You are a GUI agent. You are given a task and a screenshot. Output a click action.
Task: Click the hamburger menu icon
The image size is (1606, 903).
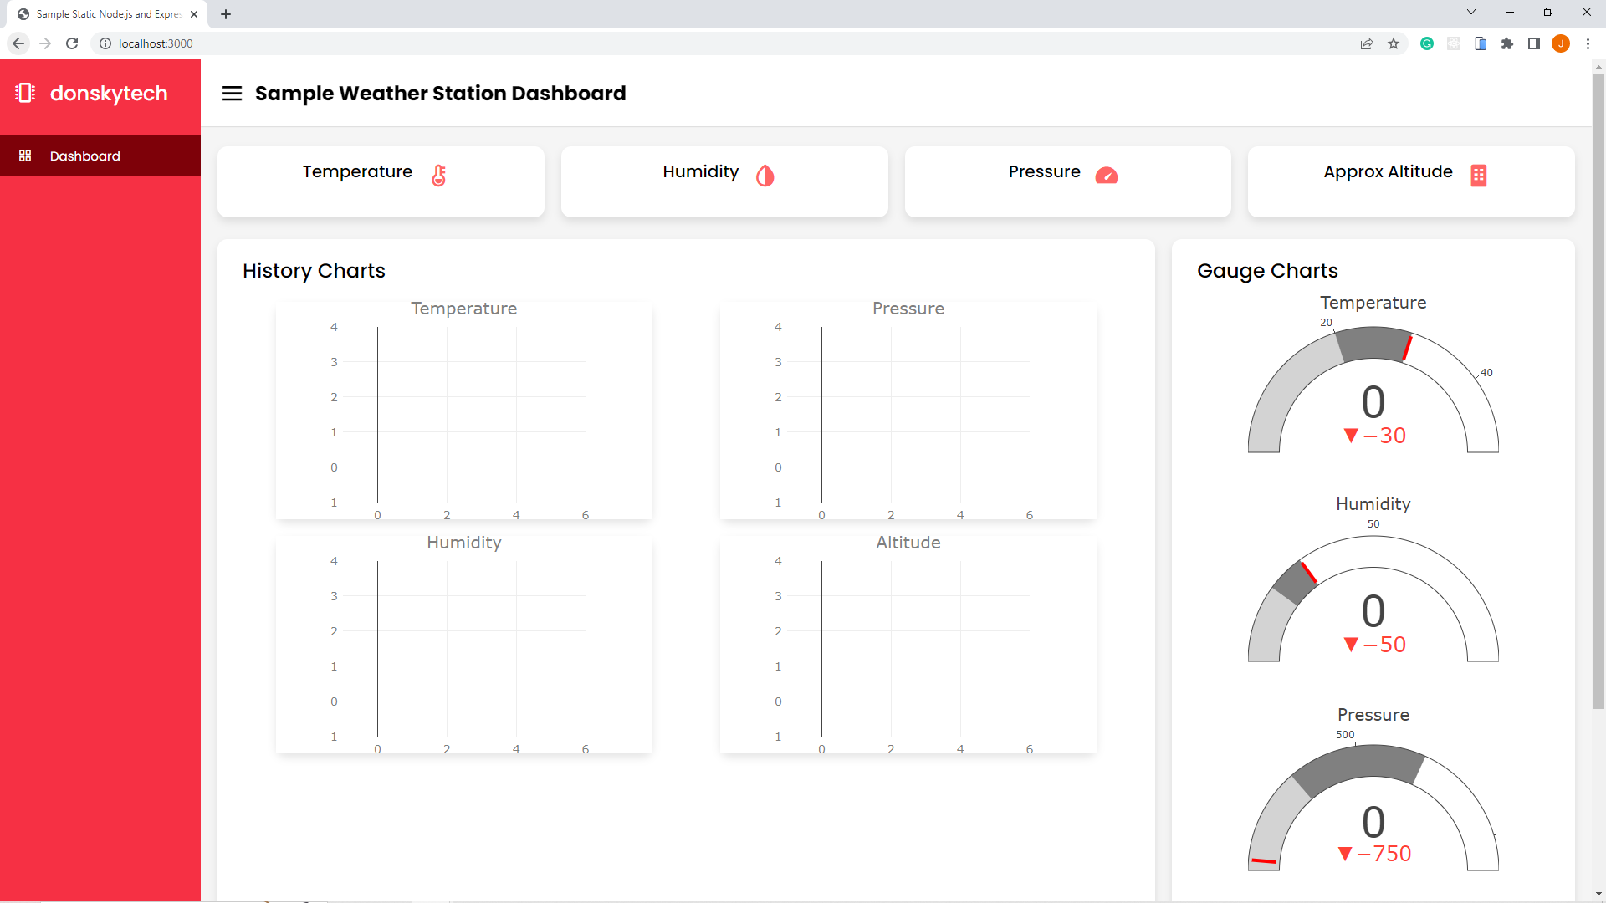(232, 94)
